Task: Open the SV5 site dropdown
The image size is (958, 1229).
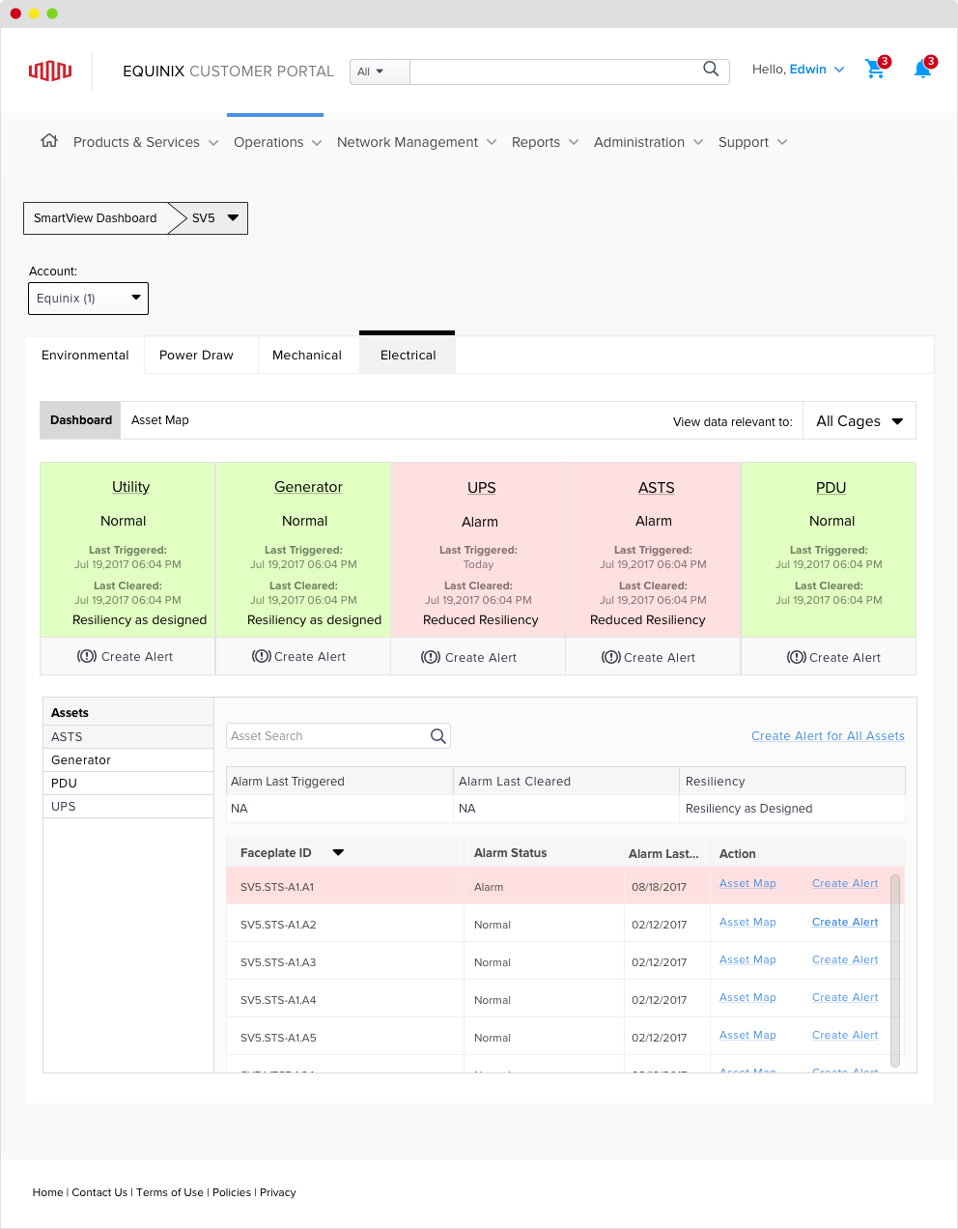Action: (215, 218)
